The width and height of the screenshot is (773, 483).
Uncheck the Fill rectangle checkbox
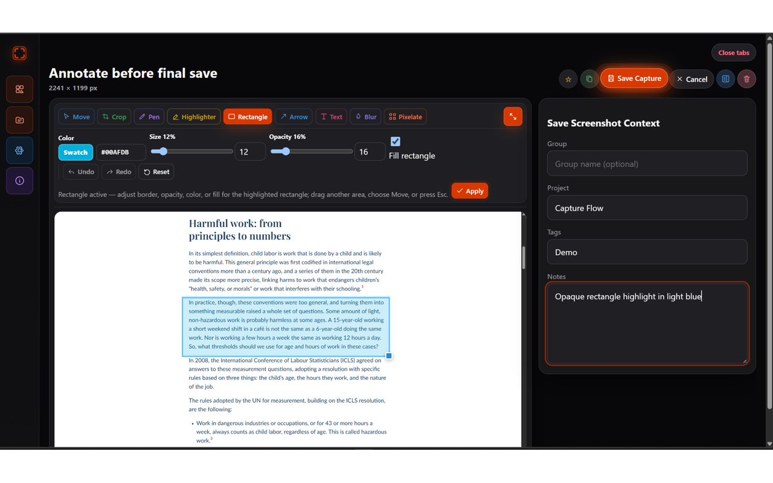(396, 141)
